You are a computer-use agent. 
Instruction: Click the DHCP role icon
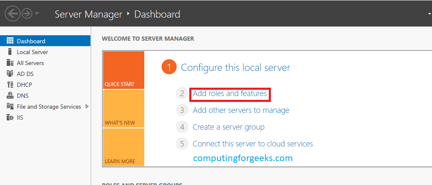pos(10,85)
